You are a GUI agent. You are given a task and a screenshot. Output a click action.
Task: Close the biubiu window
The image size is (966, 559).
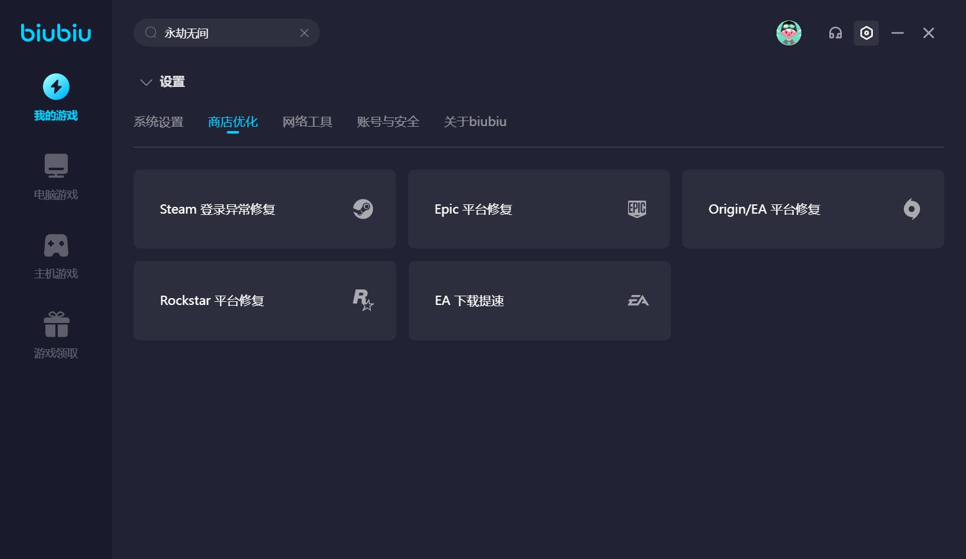click(929, 33)
